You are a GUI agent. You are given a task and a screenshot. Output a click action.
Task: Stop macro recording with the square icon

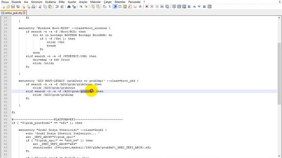coord(152,7)
